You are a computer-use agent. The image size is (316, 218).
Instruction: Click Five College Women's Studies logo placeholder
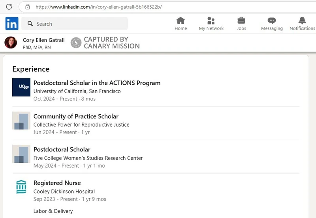pos(21,154)
